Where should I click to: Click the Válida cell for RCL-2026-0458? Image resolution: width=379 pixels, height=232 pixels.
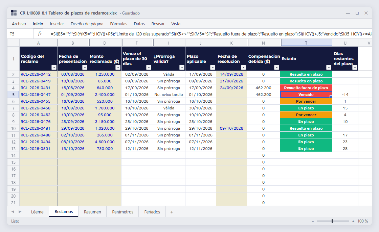(169, 108)
